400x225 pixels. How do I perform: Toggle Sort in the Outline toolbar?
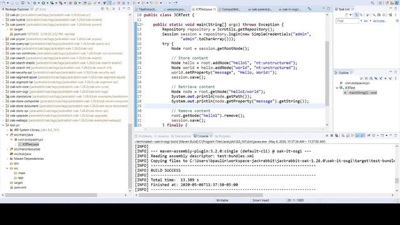pyautogui.click(x=371, y=78)
